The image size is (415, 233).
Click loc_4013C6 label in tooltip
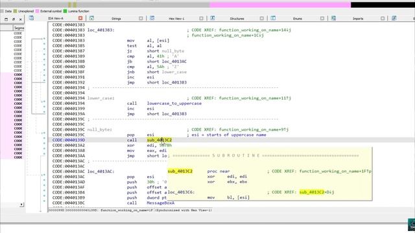pyautogui.click(x=182, y=192)
